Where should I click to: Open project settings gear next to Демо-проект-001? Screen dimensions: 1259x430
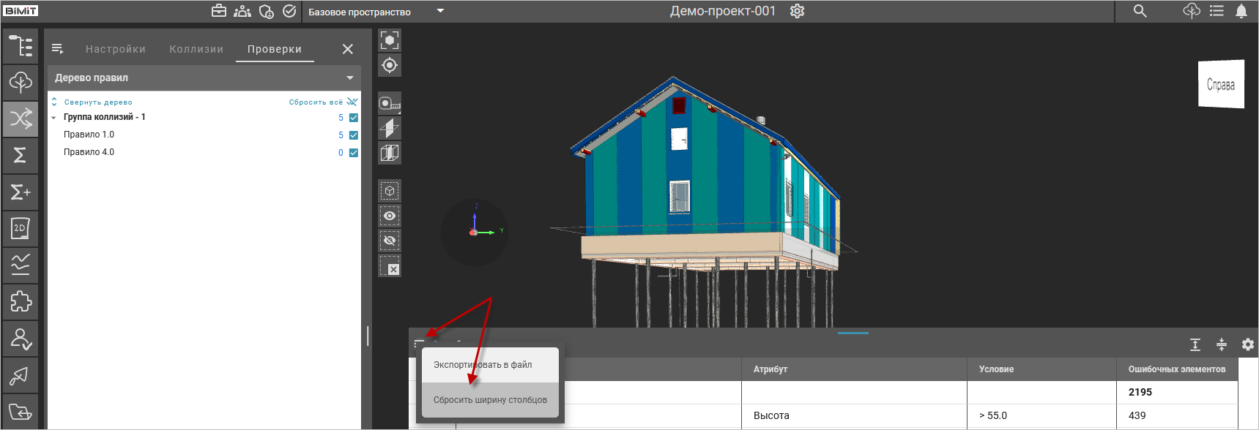coord(797,11)
